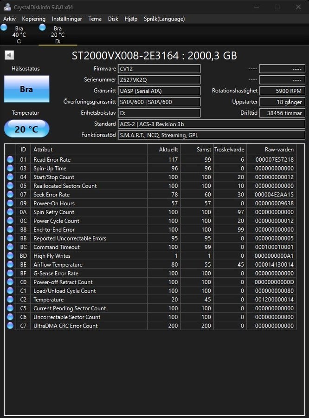Click status orb for Current Pending Sector Count

click(x=10, y=308)
